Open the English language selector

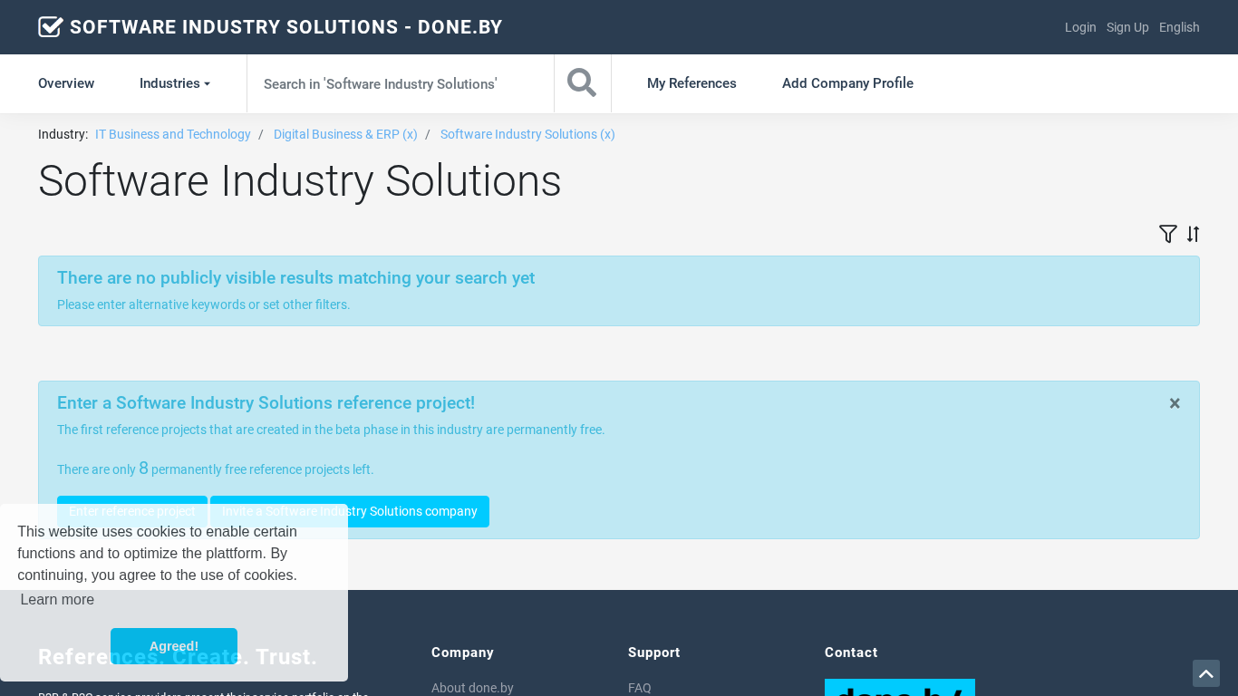pos(1179,27)
